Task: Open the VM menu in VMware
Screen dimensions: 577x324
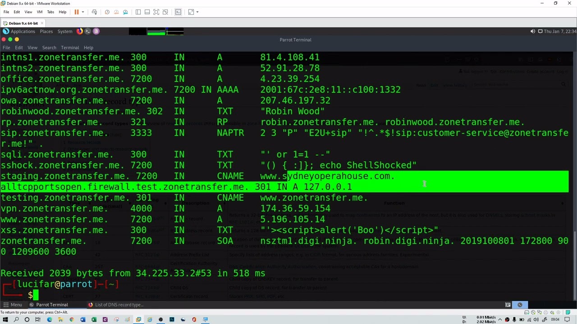Action: [40, 12]
